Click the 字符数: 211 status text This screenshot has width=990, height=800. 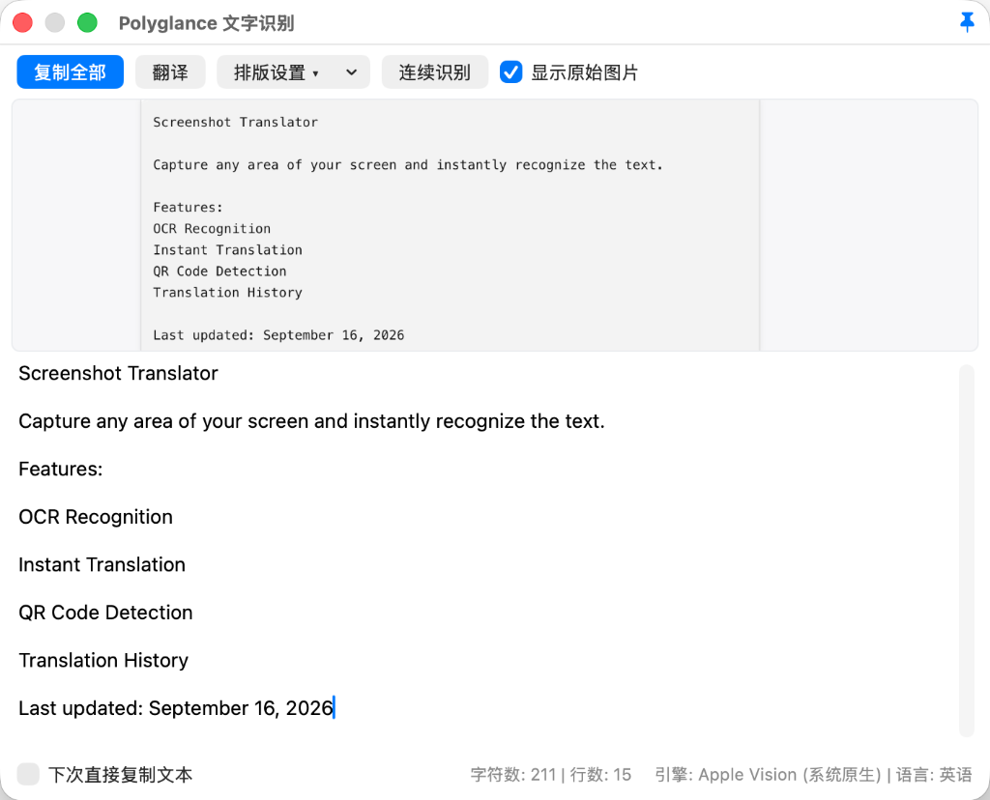tap(512, 775)
